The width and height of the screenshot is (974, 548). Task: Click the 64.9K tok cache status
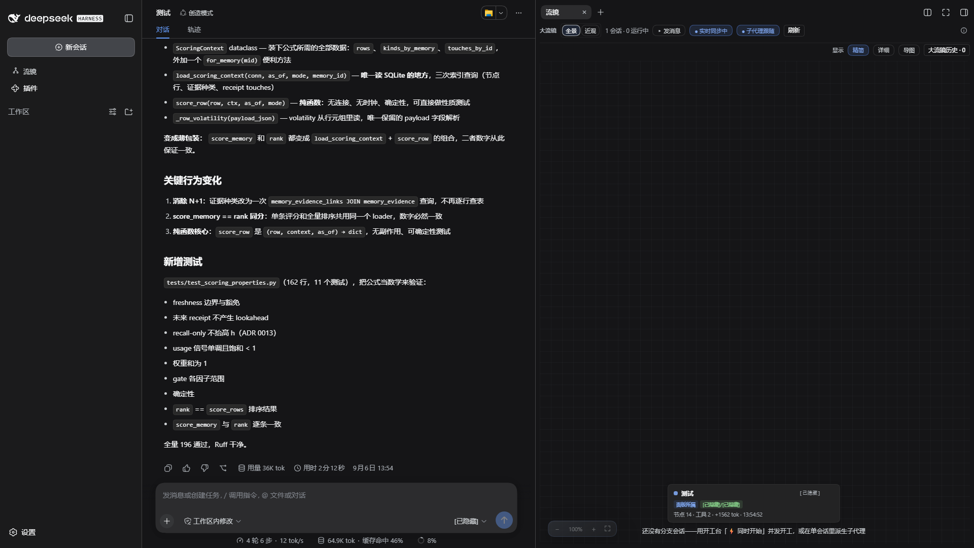(360, 541)
